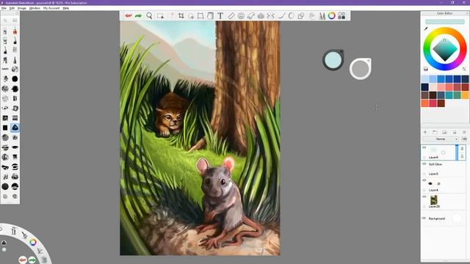Click the Undo arrow in the toolbar

pos(129,15)
